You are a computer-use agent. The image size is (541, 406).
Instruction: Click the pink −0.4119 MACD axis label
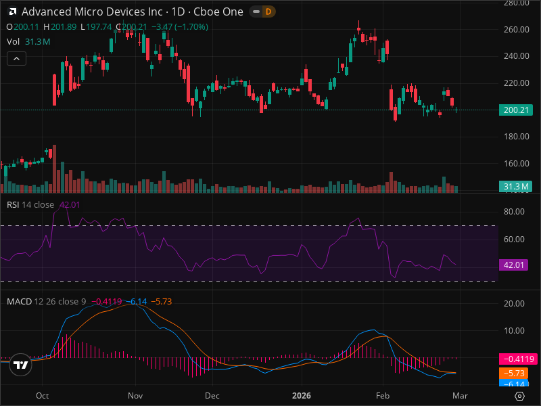pyautogui.click(x=518, y=359)
